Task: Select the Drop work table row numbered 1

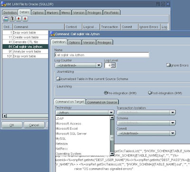Action: point(25,32)
